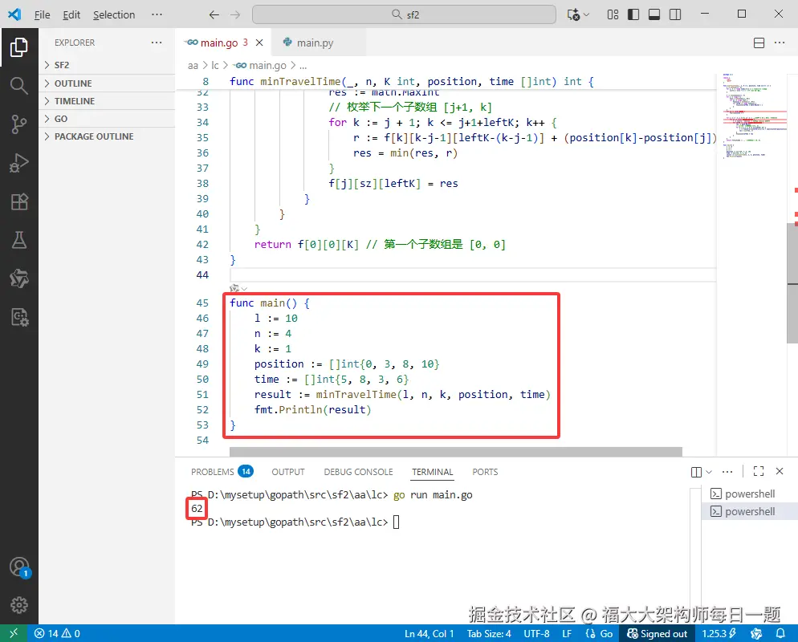798x642 pixels.
Task: Go back with the left arrow
Action: pos(214,14)
